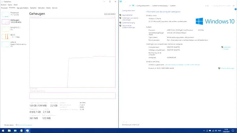Viewport: 237px width, 133px height.
Task: Select the Geheugen graph thumbnail in sidebar
Action: pos(6,22)
